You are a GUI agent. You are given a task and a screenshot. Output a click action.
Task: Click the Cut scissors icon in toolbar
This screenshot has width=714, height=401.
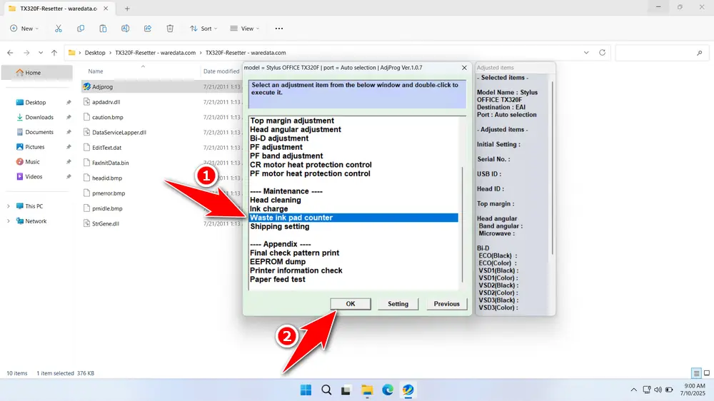pyautogui.click(x=59, y=29)
